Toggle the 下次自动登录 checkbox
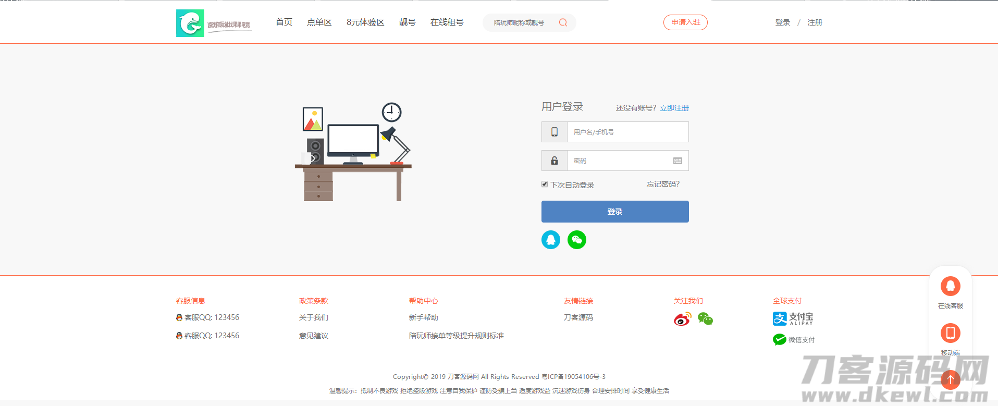The image size is (998, 406). [545, 184]
